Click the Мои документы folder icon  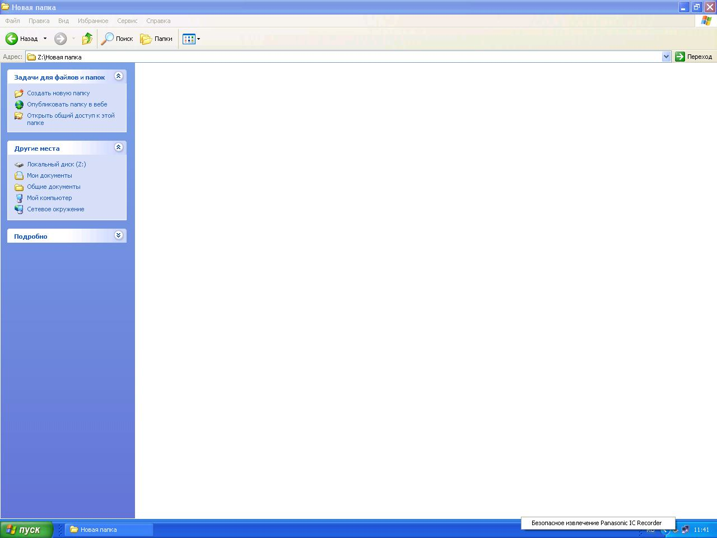(19, 175)
